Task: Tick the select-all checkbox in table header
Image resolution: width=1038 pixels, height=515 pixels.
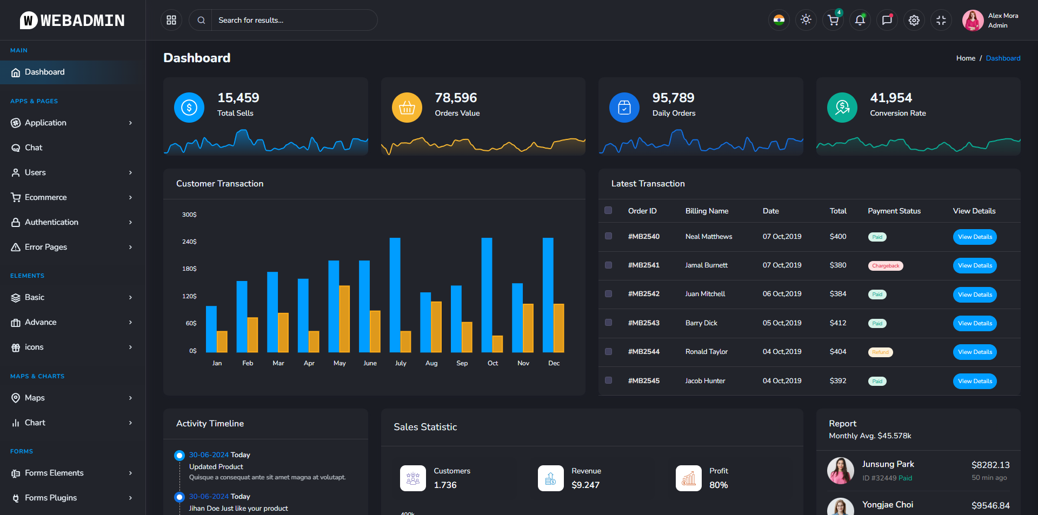Action: tap(608, 211)
